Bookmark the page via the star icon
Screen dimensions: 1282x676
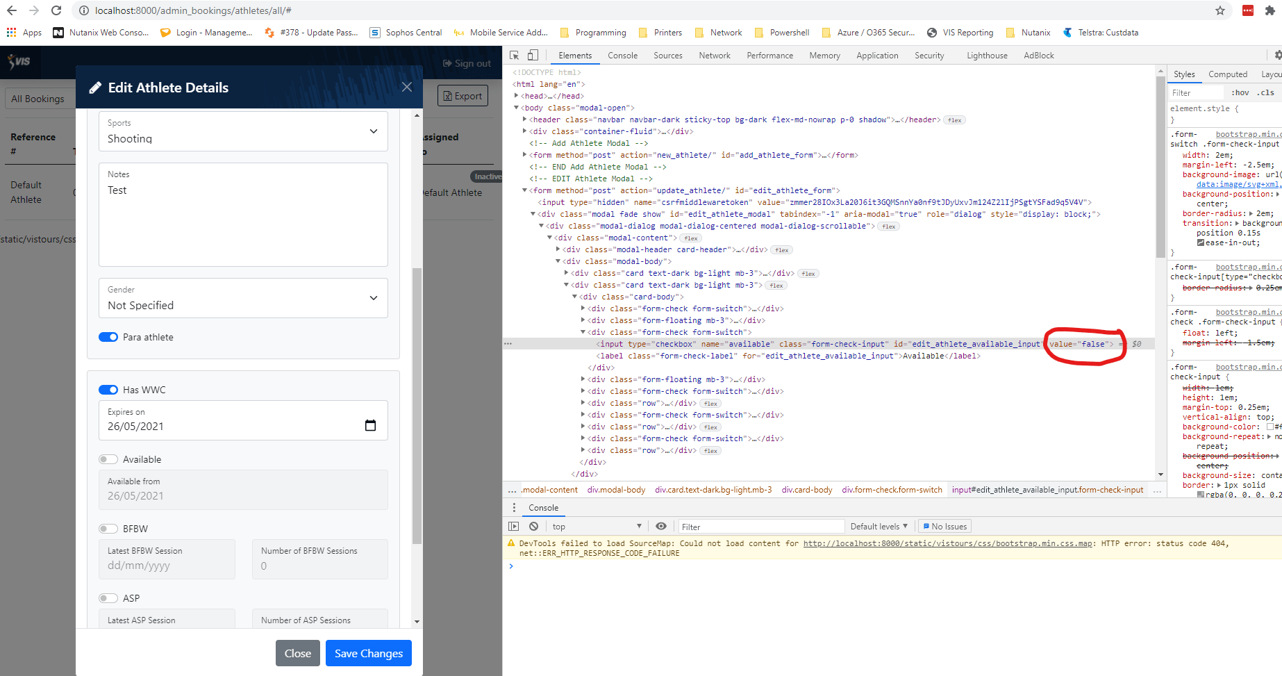pyautogui.click(x=1220, y=11)
